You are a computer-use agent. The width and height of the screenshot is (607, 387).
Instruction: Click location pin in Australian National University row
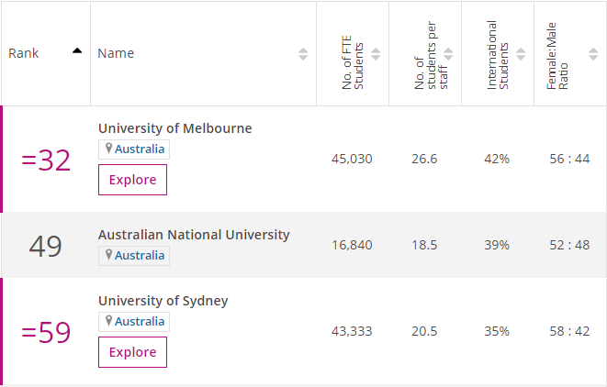(108, 255)
